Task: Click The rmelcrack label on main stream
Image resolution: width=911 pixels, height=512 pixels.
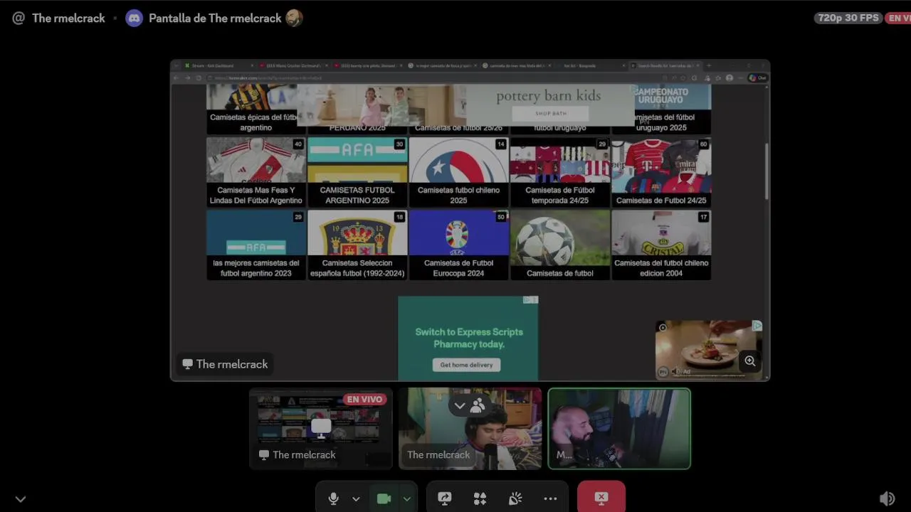Action: pos(225,364)
